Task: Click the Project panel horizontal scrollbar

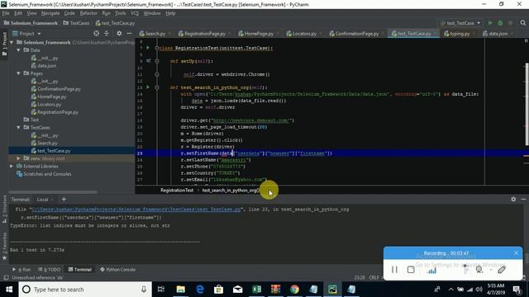Action: [x=53, y=192]
